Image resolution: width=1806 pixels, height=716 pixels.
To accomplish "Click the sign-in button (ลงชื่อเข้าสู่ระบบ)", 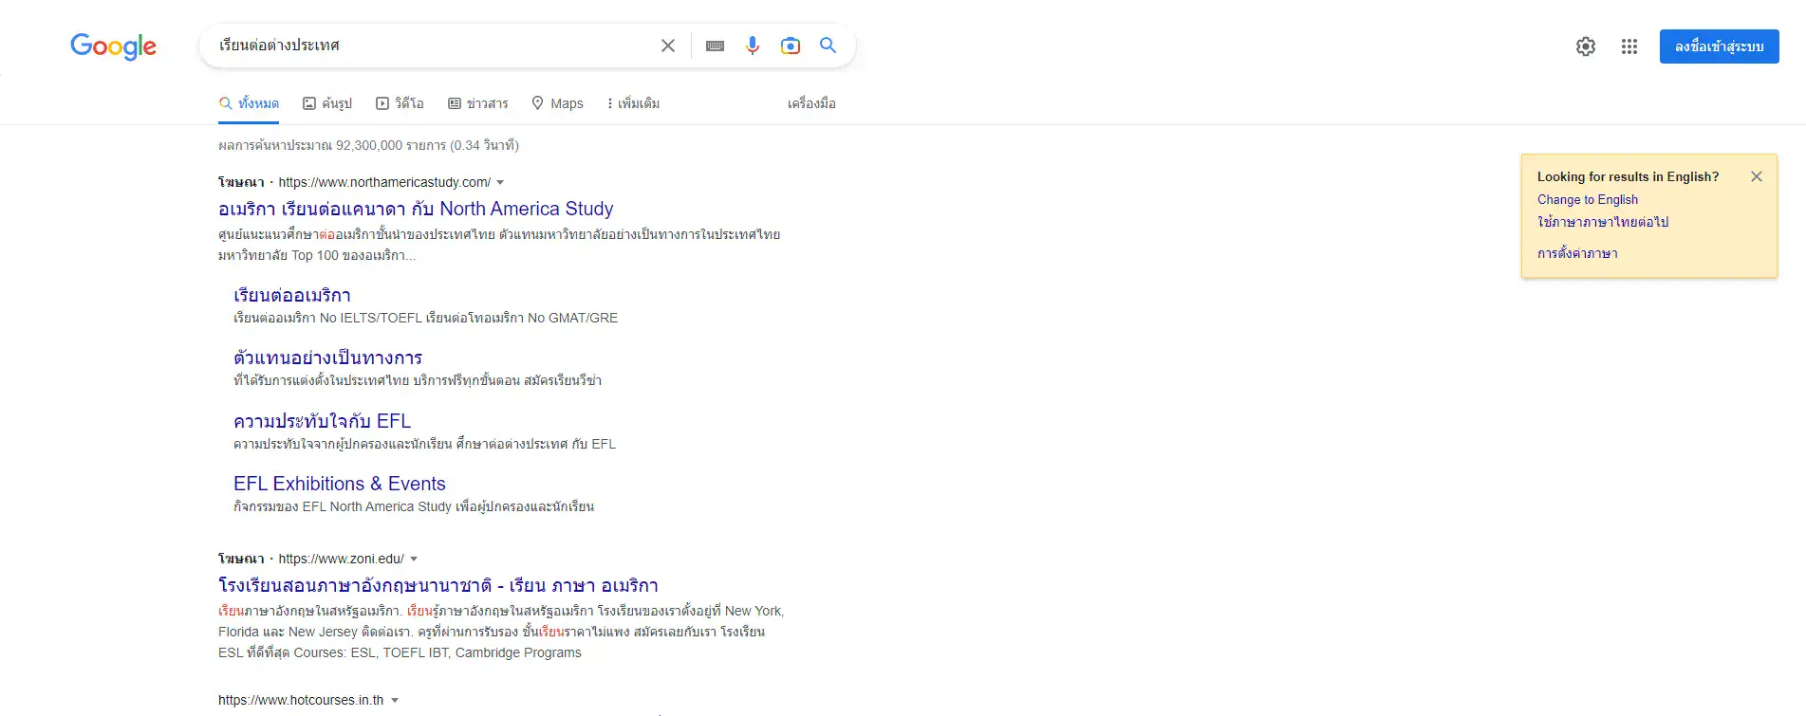I will coord(1719,46).
